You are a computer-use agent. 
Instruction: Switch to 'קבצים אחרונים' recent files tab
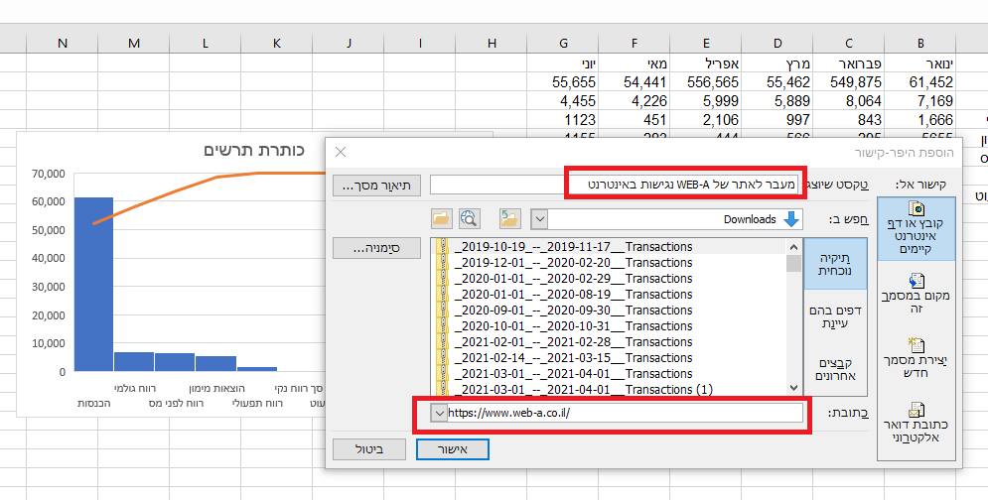(835, 370)
